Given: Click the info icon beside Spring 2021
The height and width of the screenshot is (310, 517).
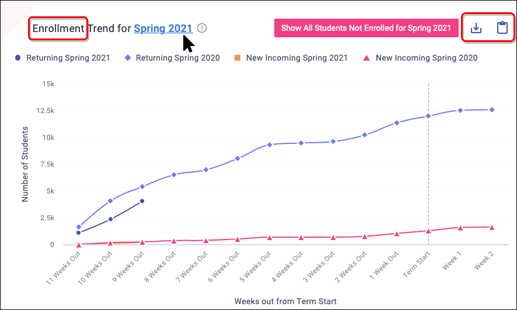Looking at the screenshot, I should tap(202, 28).
